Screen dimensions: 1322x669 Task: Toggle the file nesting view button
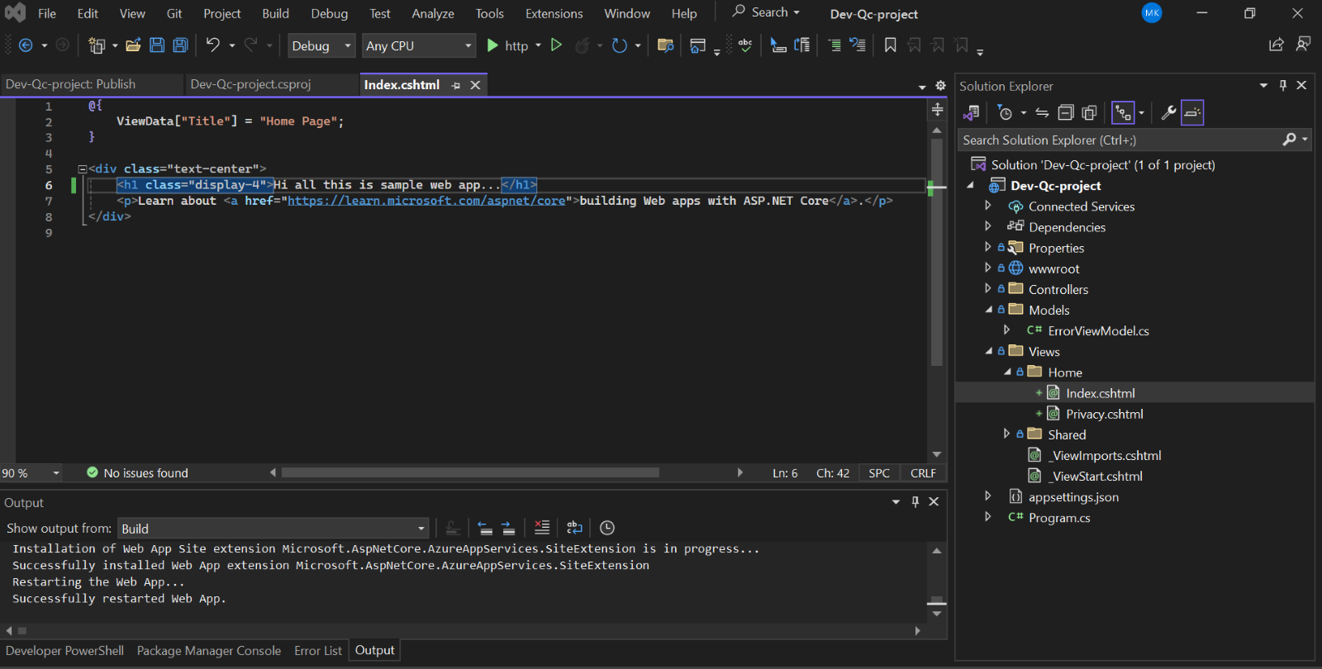point(1123,112)
